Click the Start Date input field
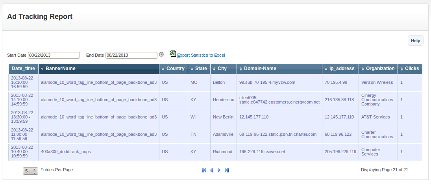The height and width of the screenshot is (185, 431). 54,55
